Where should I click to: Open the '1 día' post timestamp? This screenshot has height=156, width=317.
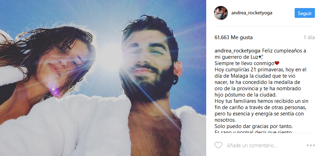click(309, 37)
